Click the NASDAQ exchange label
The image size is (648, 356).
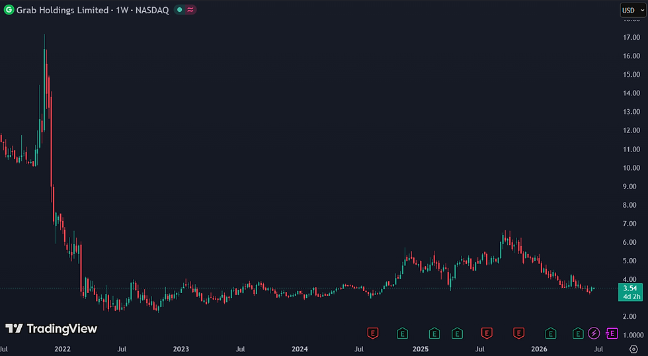pos(152,10)
